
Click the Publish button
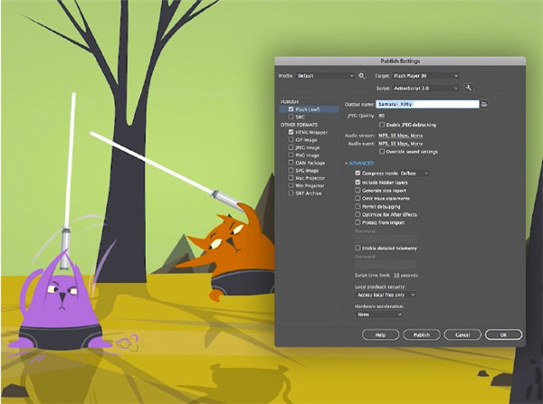click(422, 334)
